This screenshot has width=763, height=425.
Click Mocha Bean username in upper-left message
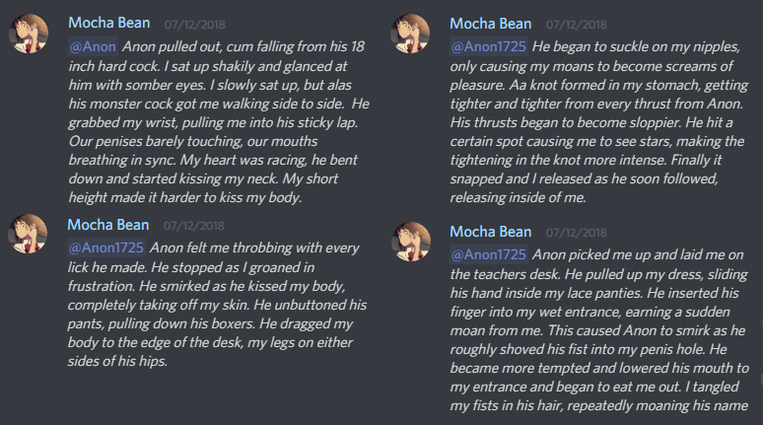(x=109, y=23)
